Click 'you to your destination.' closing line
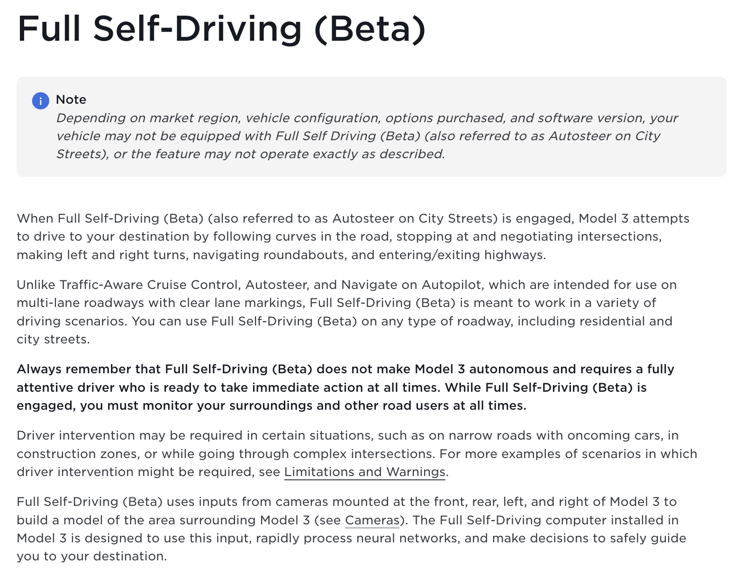743x576 pixels. click(x=92, y=556)
